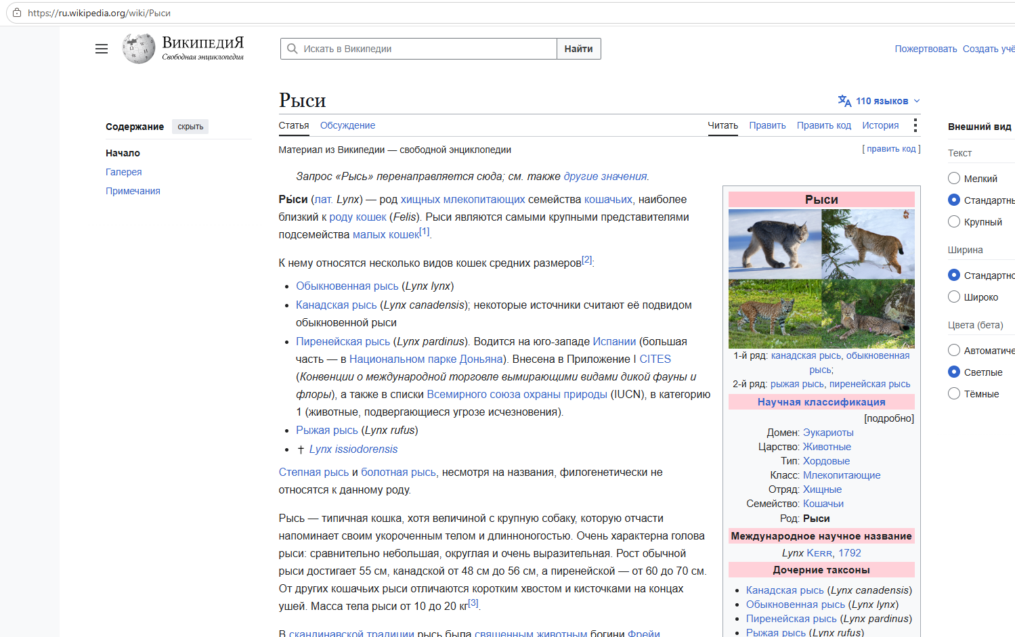Open the three-dot more options menu
The height and width of the screenshot is (637, 1015).
pyautogui.click(x=915, y=125)
